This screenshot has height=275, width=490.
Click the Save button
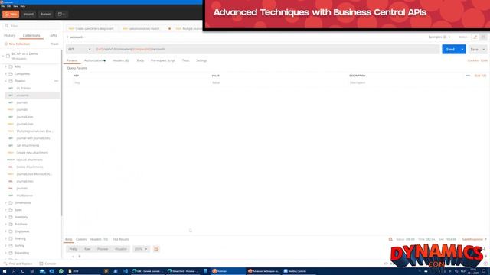click(475, 49)
